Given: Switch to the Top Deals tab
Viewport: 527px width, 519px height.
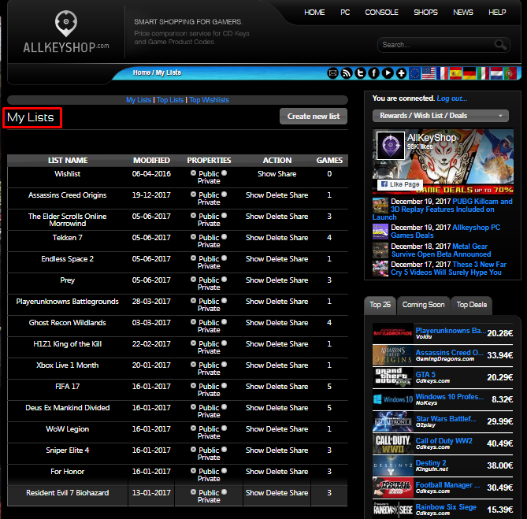Looking at the screenshot, I should [x=471, y=304].
